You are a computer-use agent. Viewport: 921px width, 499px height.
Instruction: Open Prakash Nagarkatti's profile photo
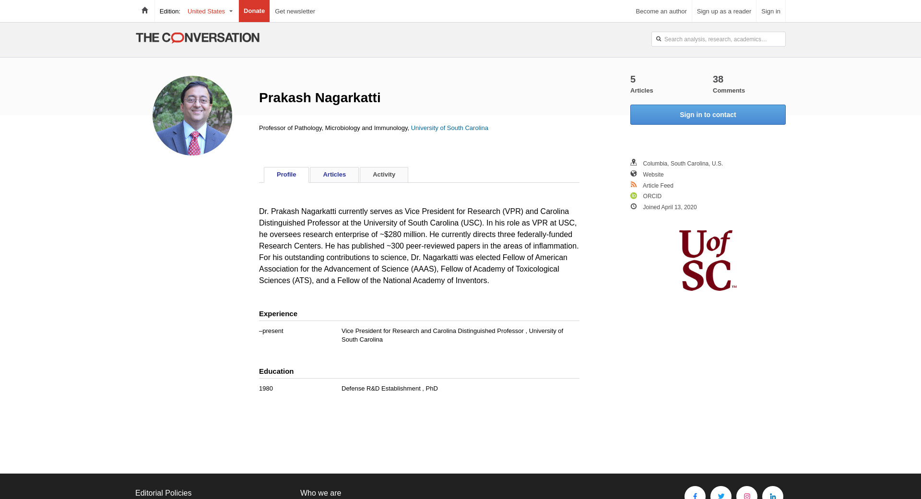192,116
